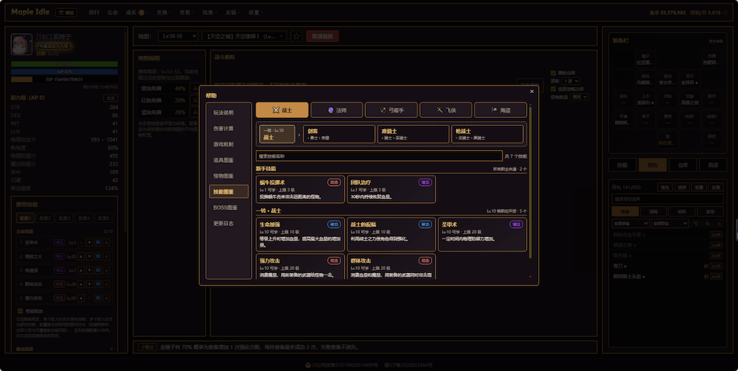Select the 弓箭手 class tab with bow icon
Screen dimensions: 738x371
click(391, 110)
